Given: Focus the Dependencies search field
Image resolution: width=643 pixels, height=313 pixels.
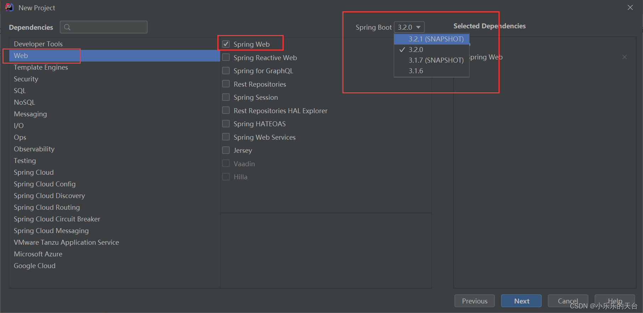Looking at the screenshot, I should [x=104, y=27].
